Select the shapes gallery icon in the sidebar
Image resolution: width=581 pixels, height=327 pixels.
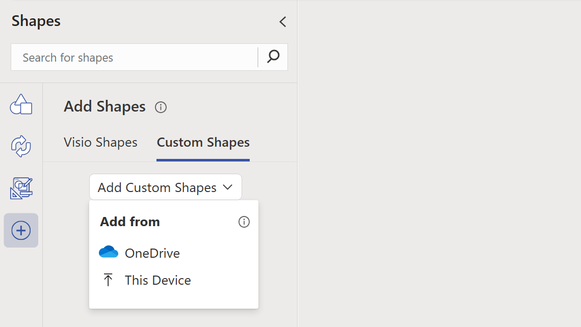20,104
